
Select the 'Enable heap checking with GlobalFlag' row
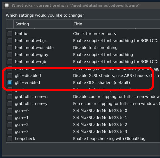[83, 138]
